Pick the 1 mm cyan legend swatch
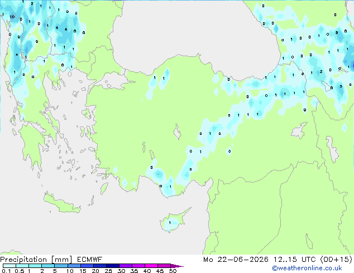 point(35,266)
